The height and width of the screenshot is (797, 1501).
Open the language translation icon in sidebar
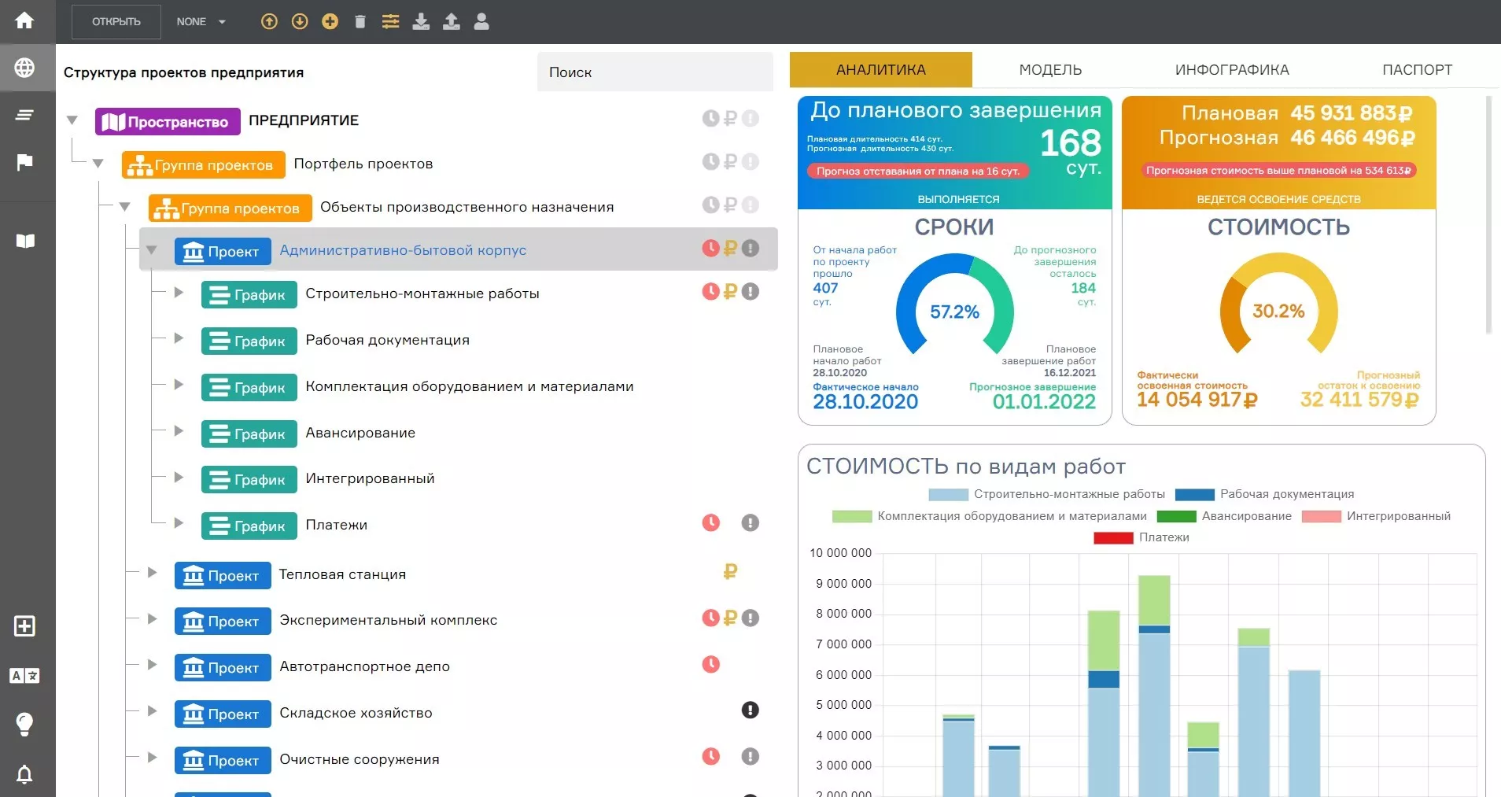(24, 675)
